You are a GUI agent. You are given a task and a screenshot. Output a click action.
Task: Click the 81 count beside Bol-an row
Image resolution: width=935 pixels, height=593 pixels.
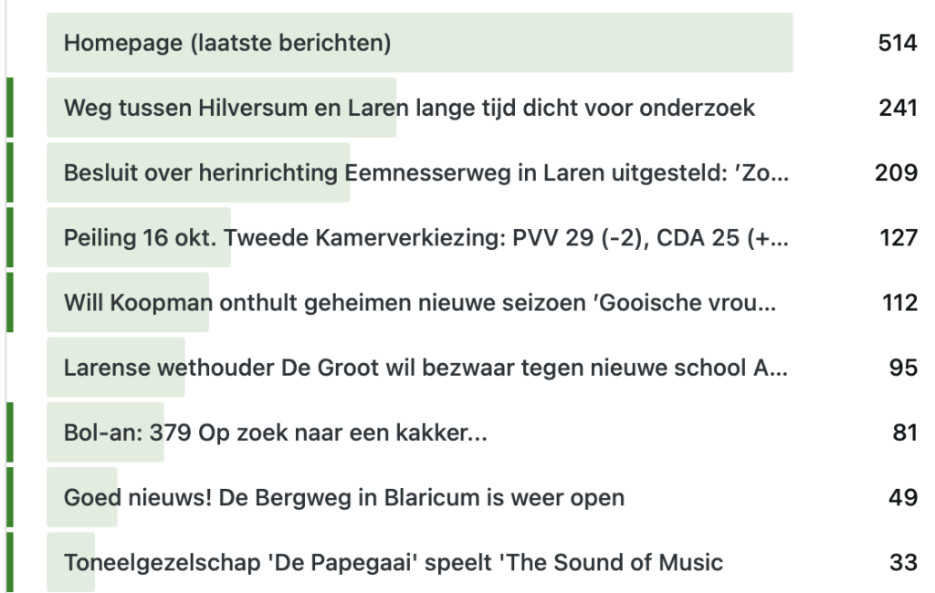pyautogui.click(x=904, y=432)
